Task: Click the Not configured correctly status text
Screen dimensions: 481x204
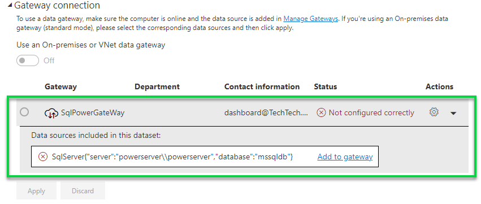Action: 371,113
